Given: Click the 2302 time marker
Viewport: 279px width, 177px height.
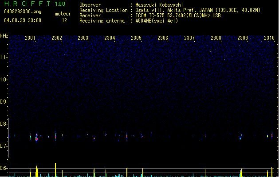Looking at the screenshot, I should pos(57,38).
